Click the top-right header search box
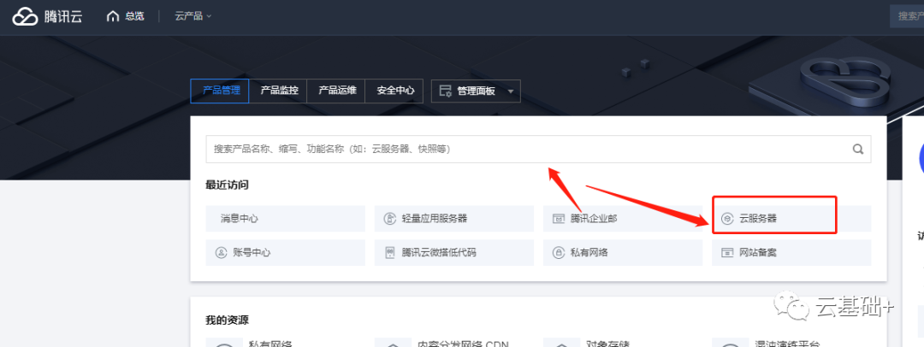 pos(907,16)
